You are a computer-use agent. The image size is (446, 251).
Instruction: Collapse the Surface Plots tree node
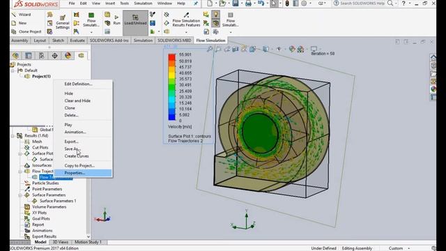pos(20,153)
